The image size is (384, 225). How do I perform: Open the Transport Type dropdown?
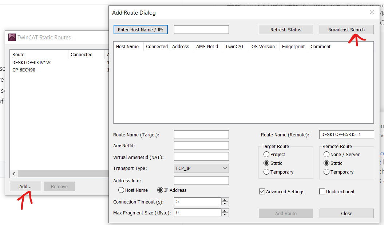pyautogui.click(x=201, y=168)
